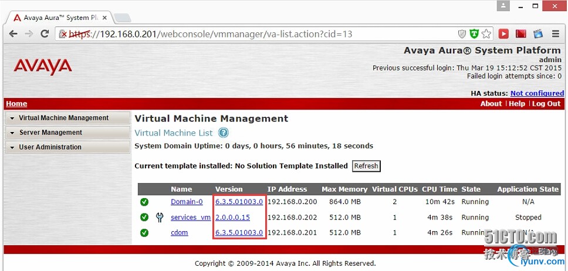Click the red play-button extension icon
Image resolution: width=568 pixels, height=271 pixels.
pos(503,34)
